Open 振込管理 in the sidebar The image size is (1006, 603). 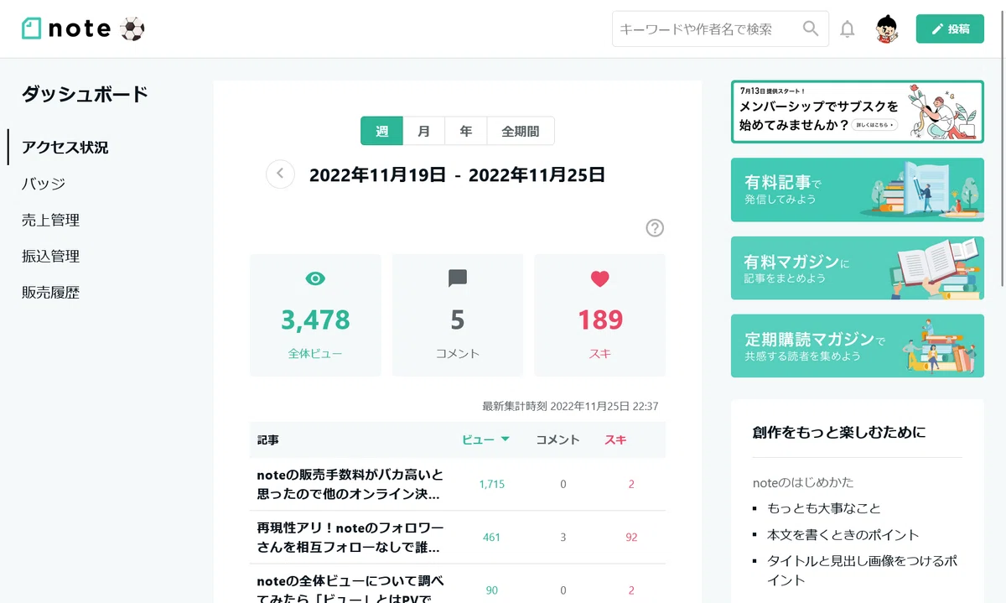[x=50, y=257]
